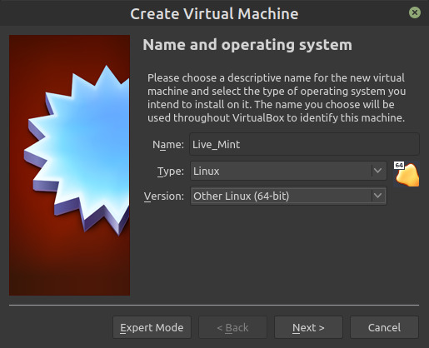
Task: Click the 'Type:' label
Action: pos(171,172)
